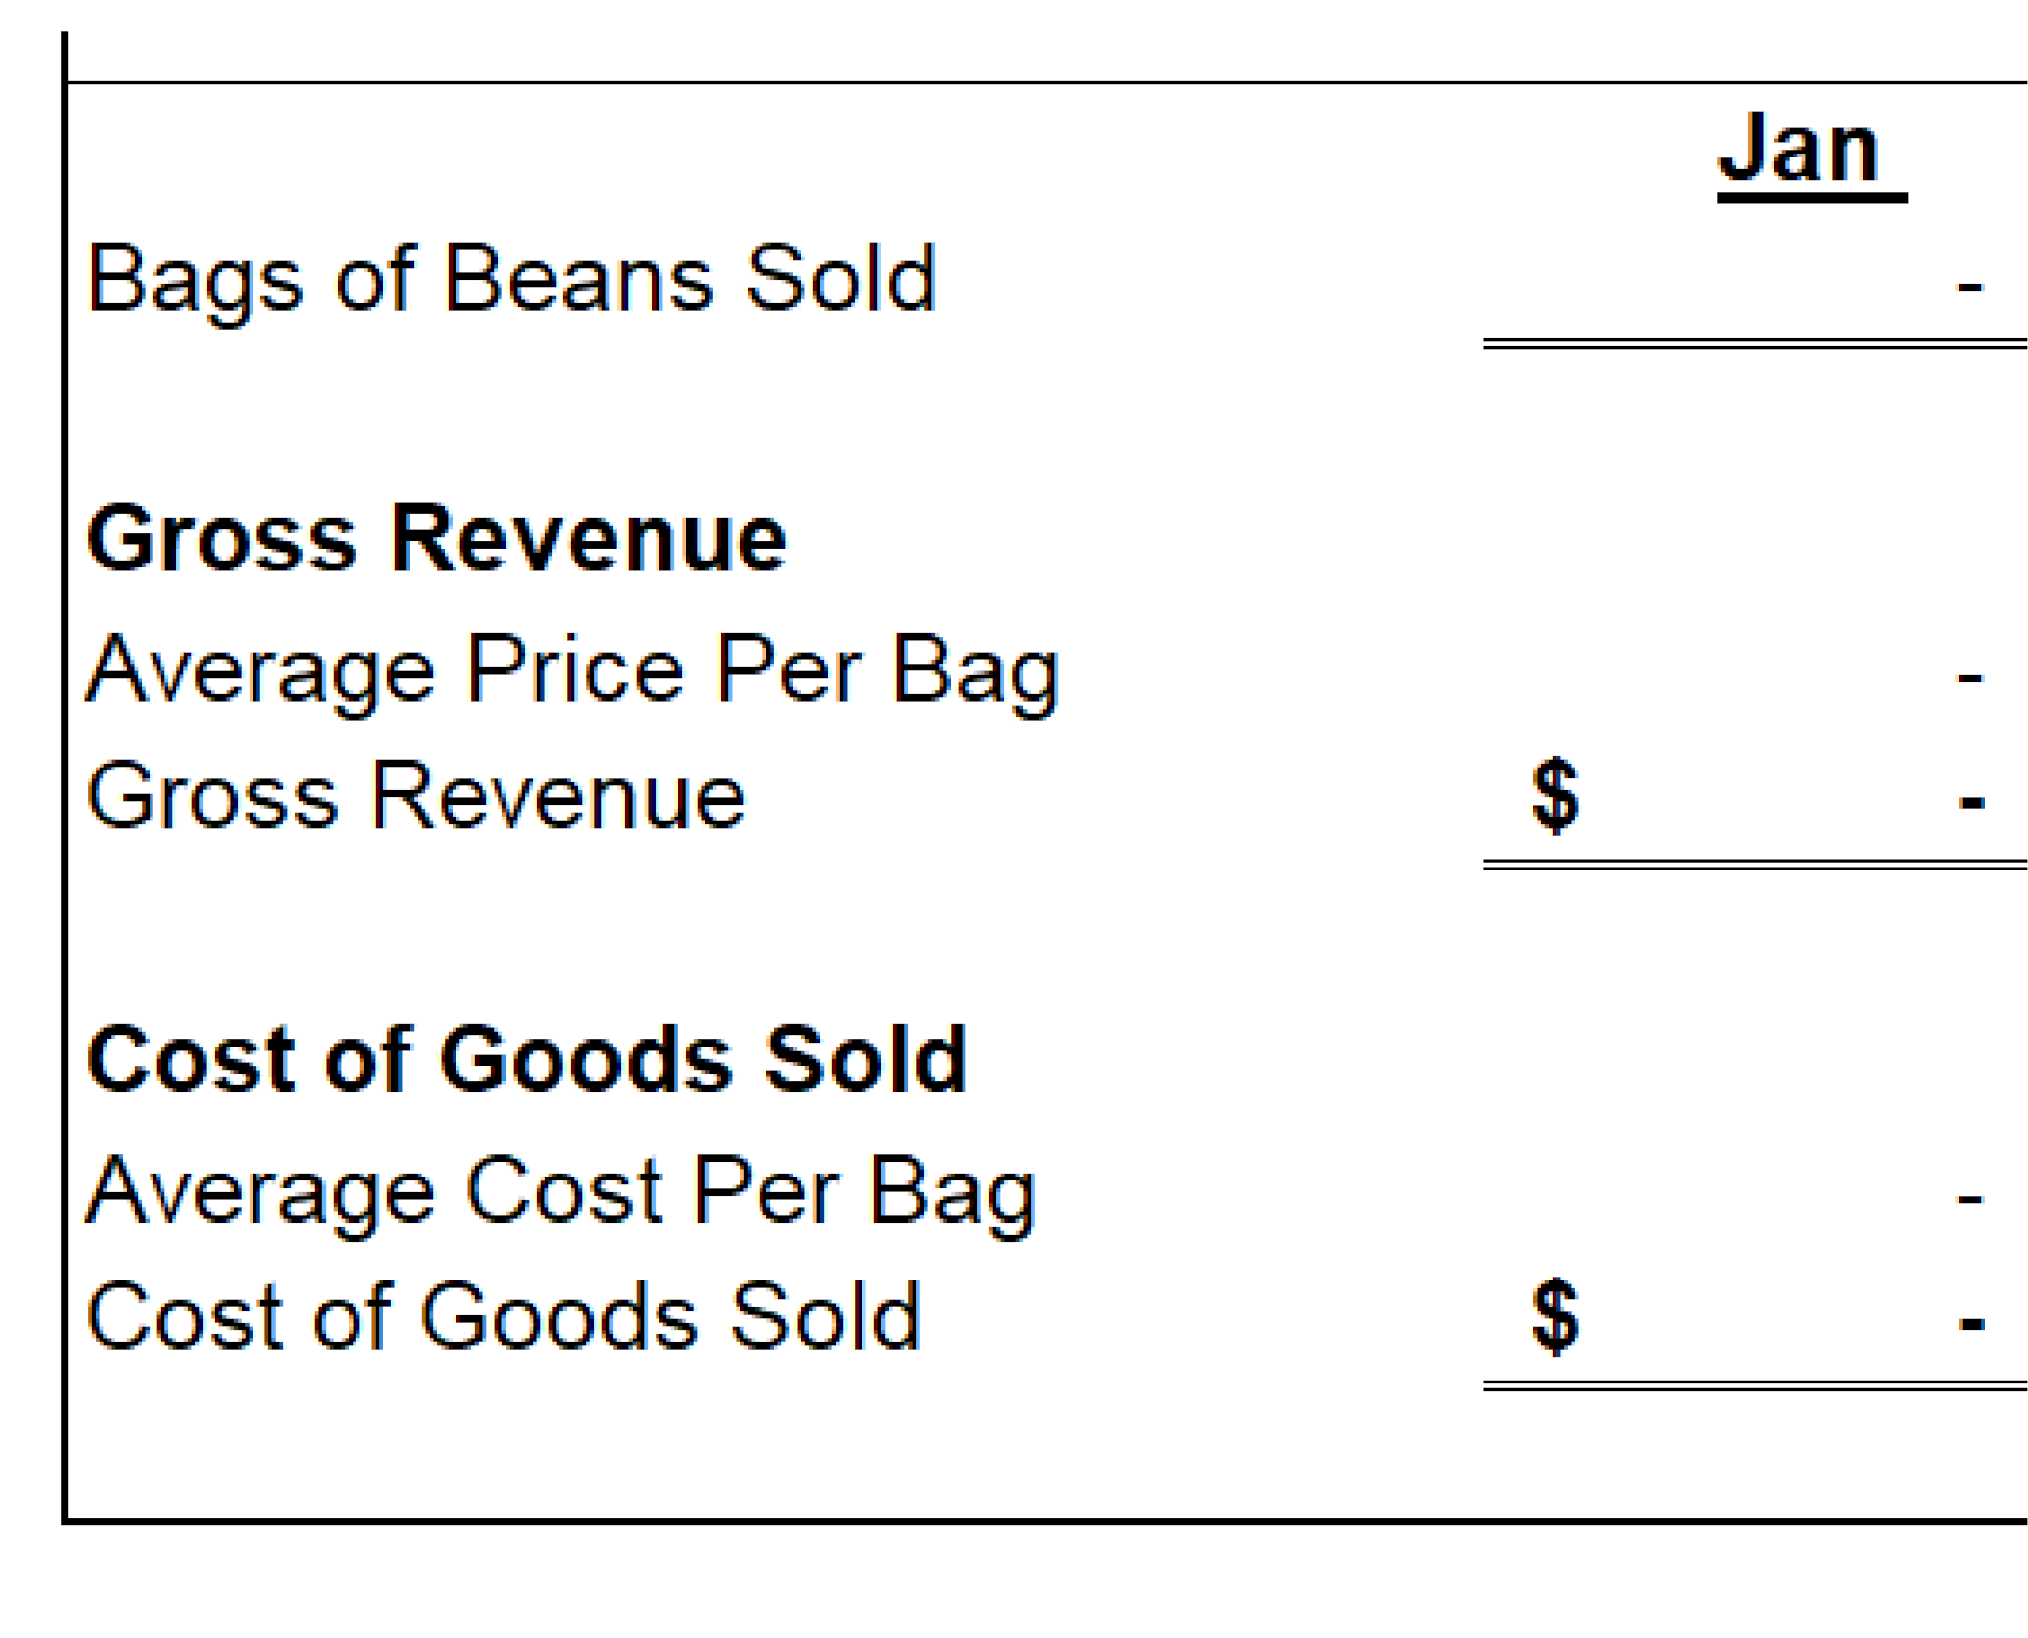Select the dollar sign in Cost of Goods Sold row
The width and height of the screenshot is (2028, 1638).
coord(1555,1316)
